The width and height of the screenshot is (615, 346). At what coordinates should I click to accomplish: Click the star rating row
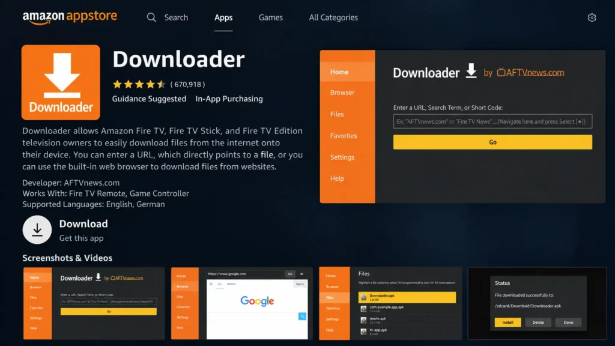pyautogui.click(x=139, y=84)
